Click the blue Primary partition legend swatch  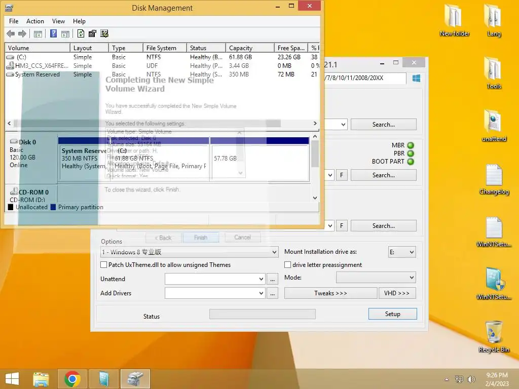pyautogui.click(x=53, y=207)
